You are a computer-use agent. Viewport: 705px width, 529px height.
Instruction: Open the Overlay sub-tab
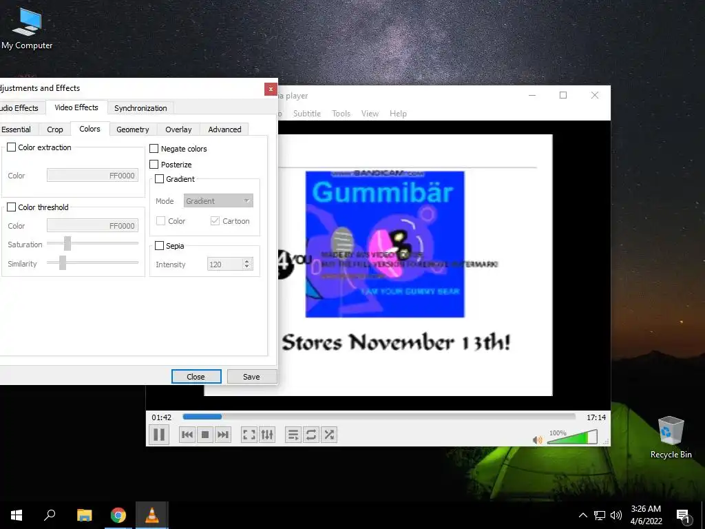tap(178, 129)
